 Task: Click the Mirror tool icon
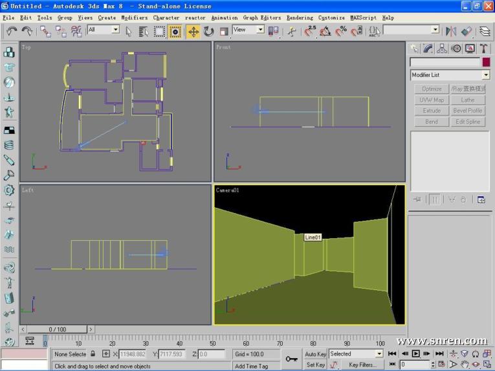pyautogui.click(x=450, y=31)
